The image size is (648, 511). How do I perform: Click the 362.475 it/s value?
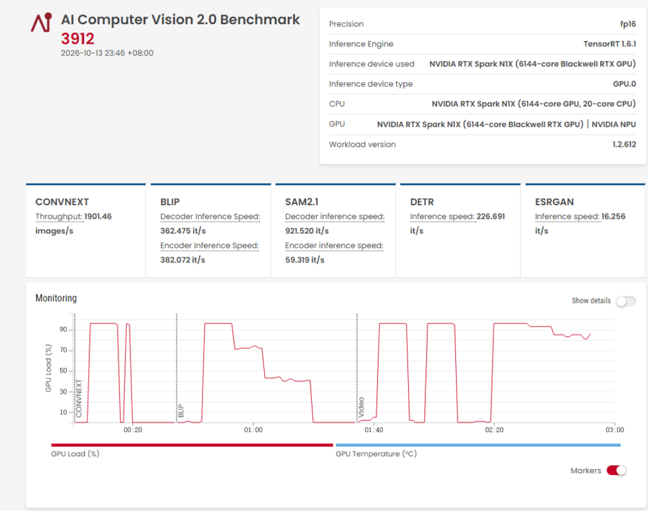click(x=183, y=231)
